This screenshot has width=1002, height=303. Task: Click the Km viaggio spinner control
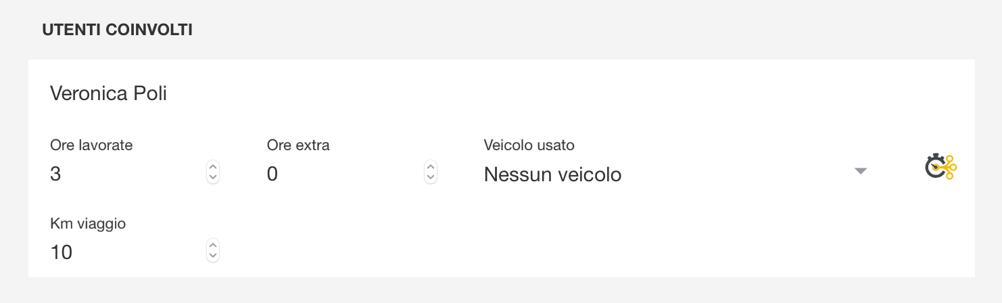click(213, 250)
